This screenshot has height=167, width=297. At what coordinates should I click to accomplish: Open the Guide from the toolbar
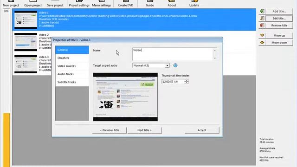point(149,4)
